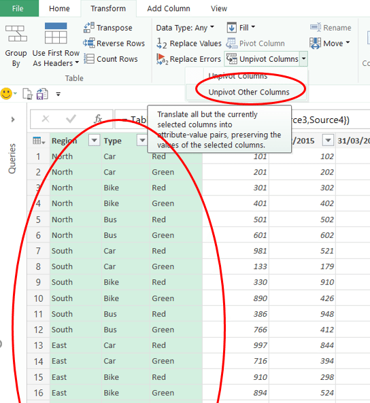Click the North cell in row 2
Image resolution: width=370 pixels, height=403 pixels.
[x=75, y=172]
